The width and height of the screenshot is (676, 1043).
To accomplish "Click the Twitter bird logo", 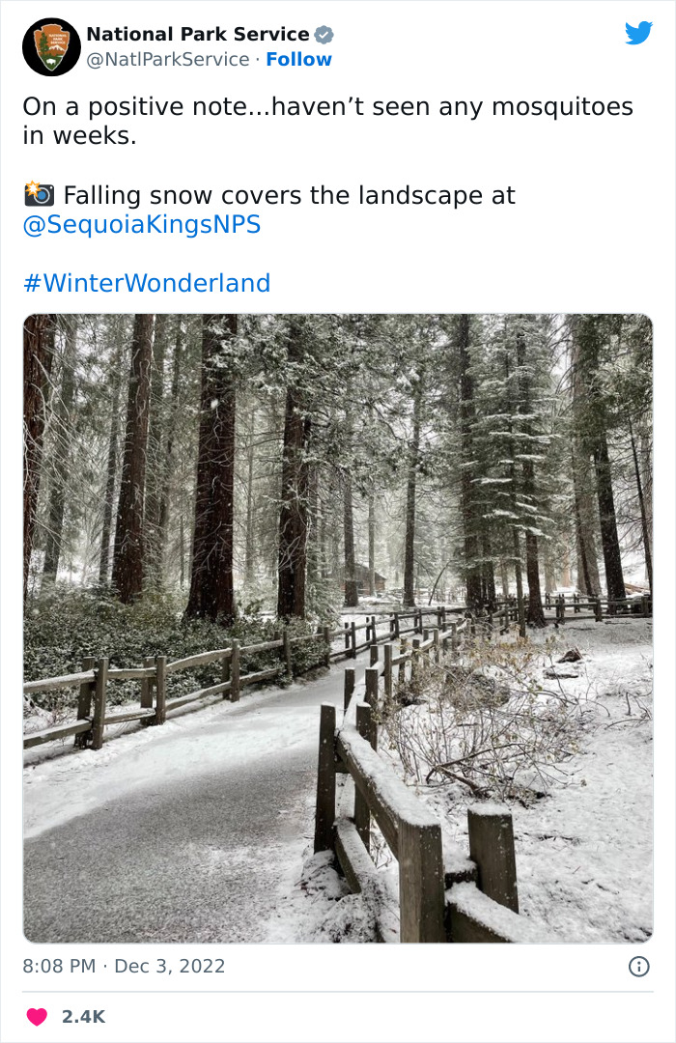I will coord(638,33).
